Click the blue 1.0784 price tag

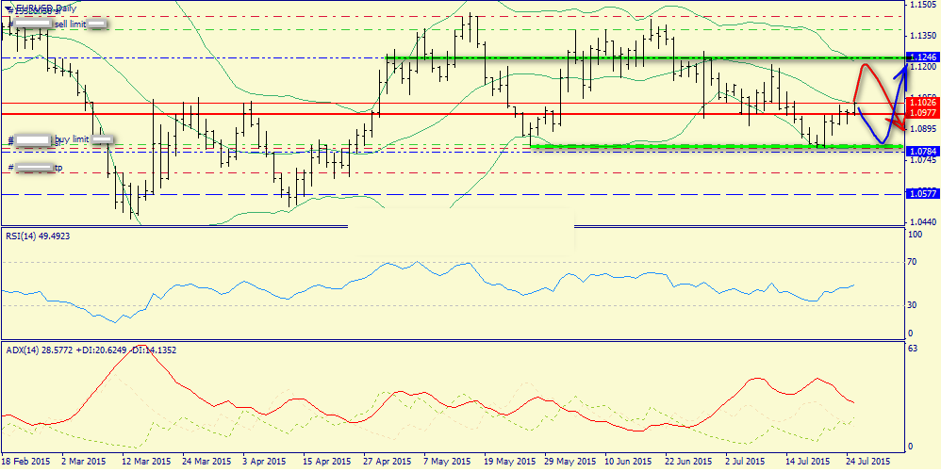tap(922, 151)
